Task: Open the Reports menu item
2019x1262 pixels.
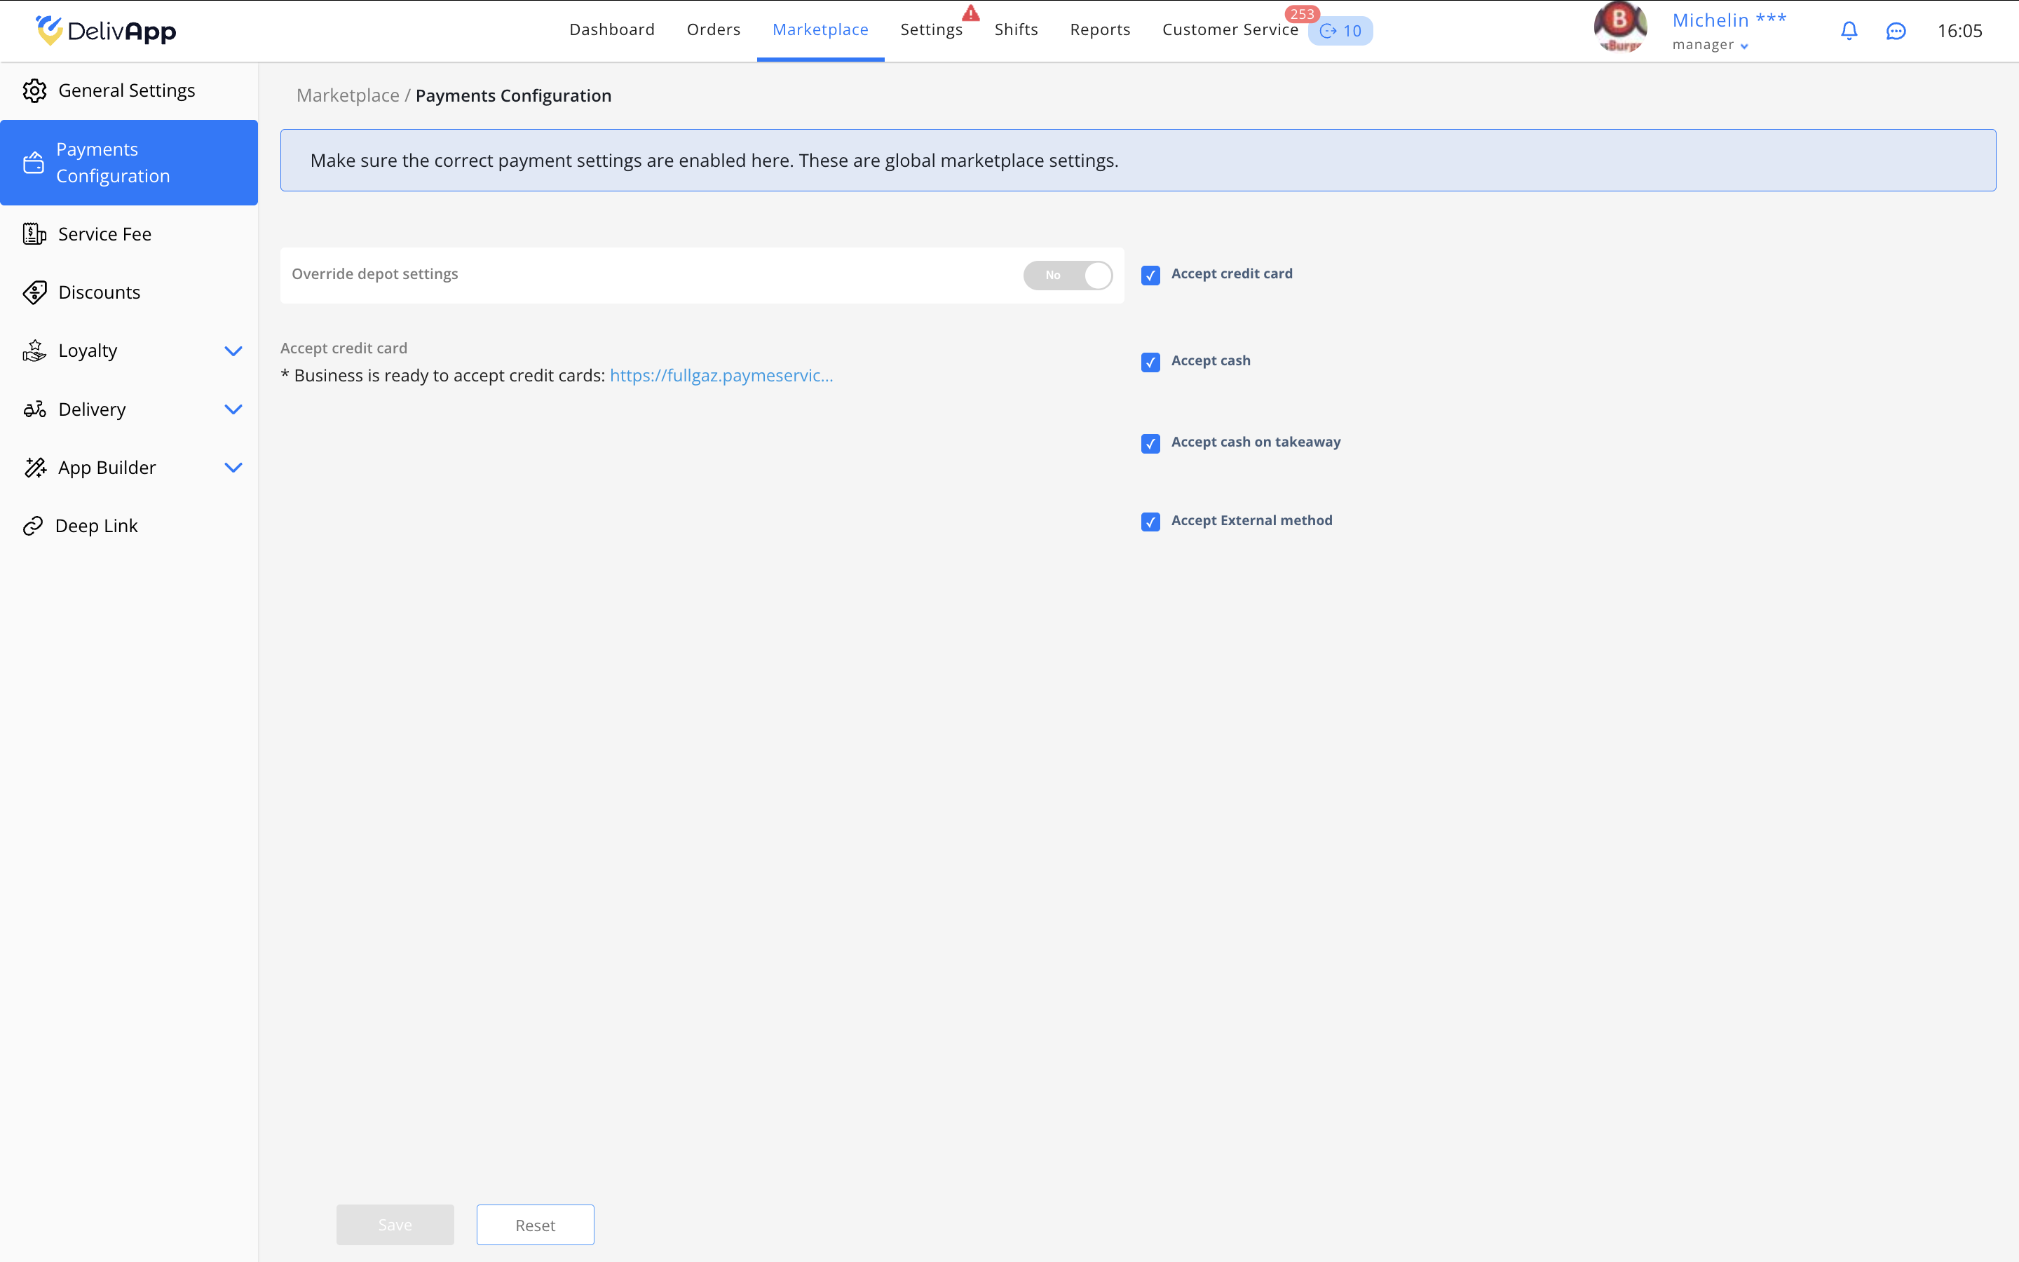Action: [1100, 30]
